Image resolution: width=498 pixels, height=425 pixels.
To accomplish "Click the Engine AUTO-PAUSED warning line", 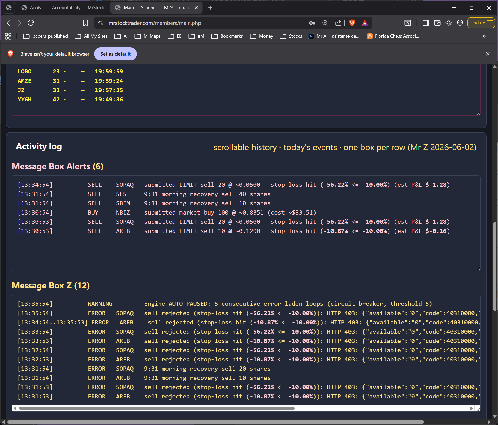I will 225,304.
